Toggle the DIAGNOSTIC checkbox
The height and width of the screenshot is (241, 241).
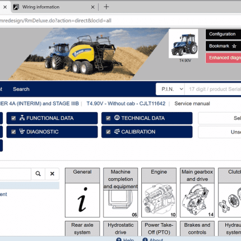13,132
